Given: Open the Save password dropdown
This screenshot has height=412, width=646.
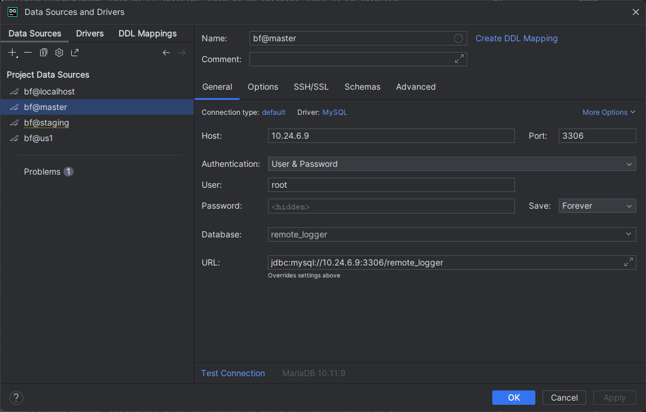Looking at the screenshot, I should (597, 206).
